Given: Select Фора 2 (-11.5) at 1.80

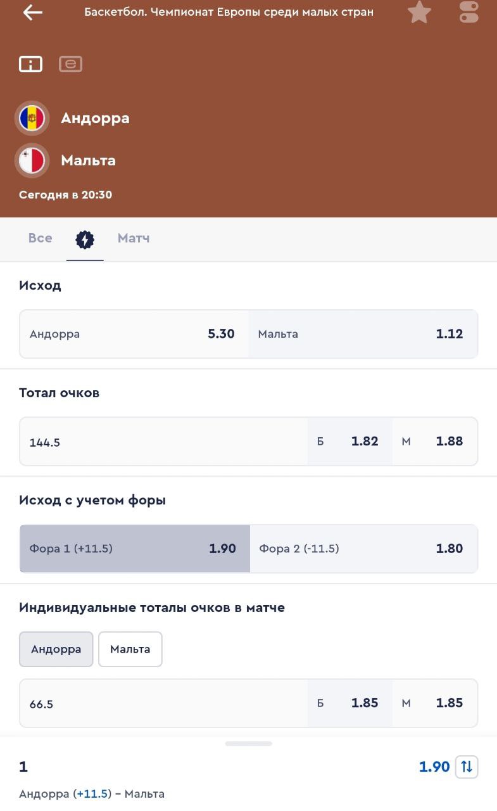Looking at the screenshot, I should (363, 549).
